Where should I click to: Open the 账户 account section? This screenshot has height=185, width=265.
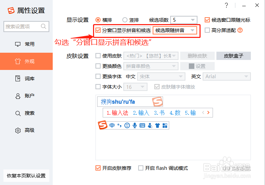27,96
